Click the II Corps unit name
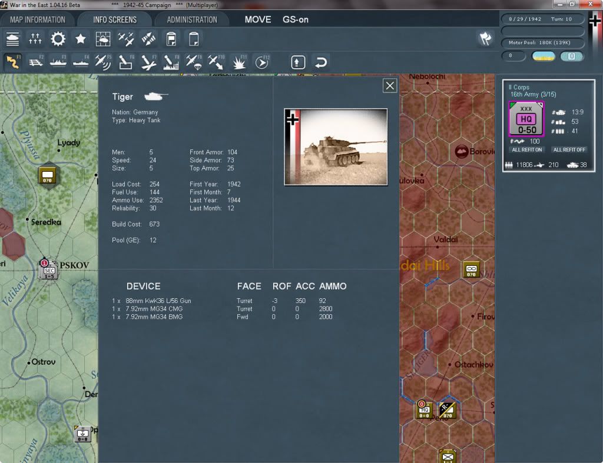The height and width of the screenshot is (463, 603). [x=519, y=87]
